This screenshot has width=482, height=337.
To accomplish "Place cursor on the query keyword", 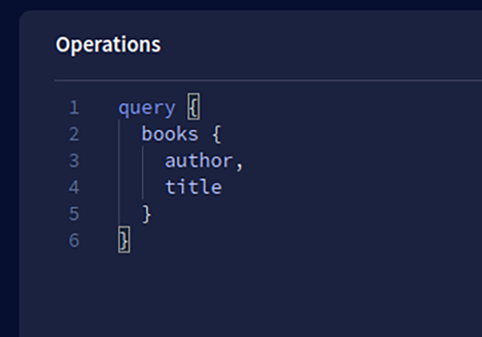I will pyautogui.click(x=147, y=109).
